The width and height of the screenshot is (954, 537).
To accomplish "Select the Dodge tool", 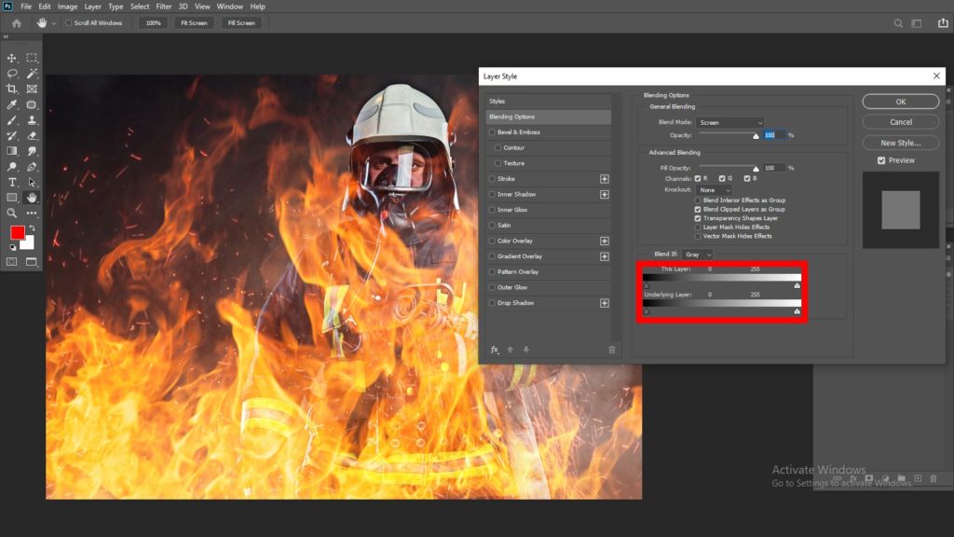I will click(x=11, y=167).
